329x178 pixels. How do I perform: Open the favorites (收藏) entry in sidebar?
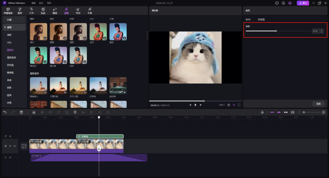pyautogui.click(x=14, y=20)
